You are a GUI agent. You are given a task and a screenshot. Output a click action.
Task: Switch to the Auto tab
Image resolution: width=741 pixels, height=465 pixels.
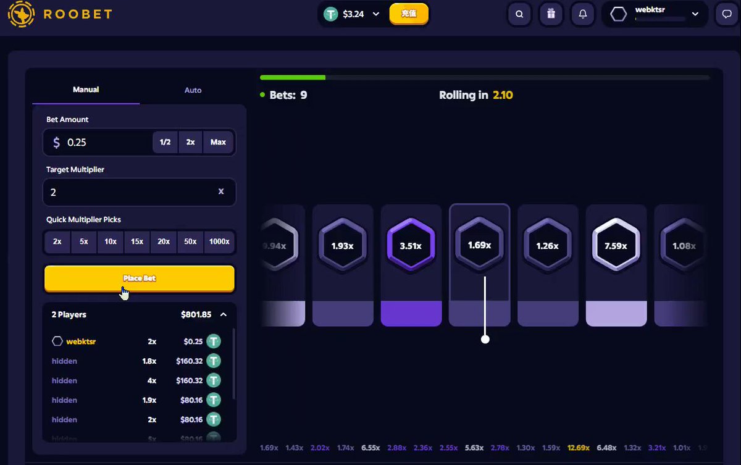coord(193,90)
